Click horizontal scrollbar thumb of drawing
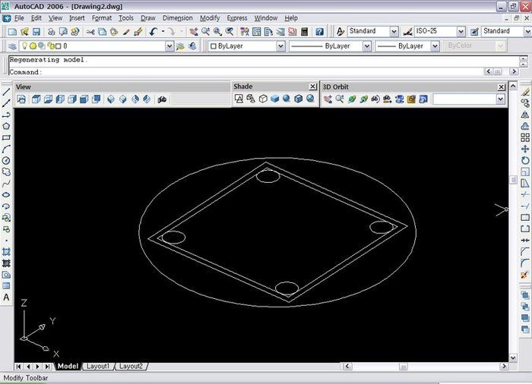This screenshot has height=384, width=532. pyautogui.click(x=403, y=367)
